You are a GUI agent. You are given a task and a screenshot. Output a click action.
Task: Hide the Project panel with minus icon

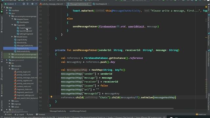pos(36,4)
